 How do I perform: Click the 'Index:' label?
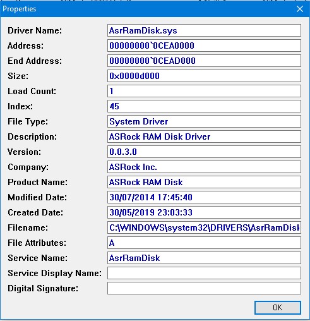20,106
